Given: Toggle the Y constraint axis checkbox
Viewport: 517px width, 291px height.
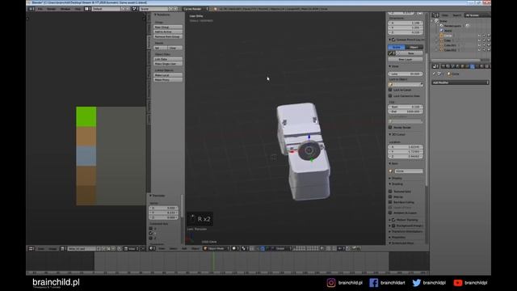Looking at the screenshot, I should click(151, 233).
